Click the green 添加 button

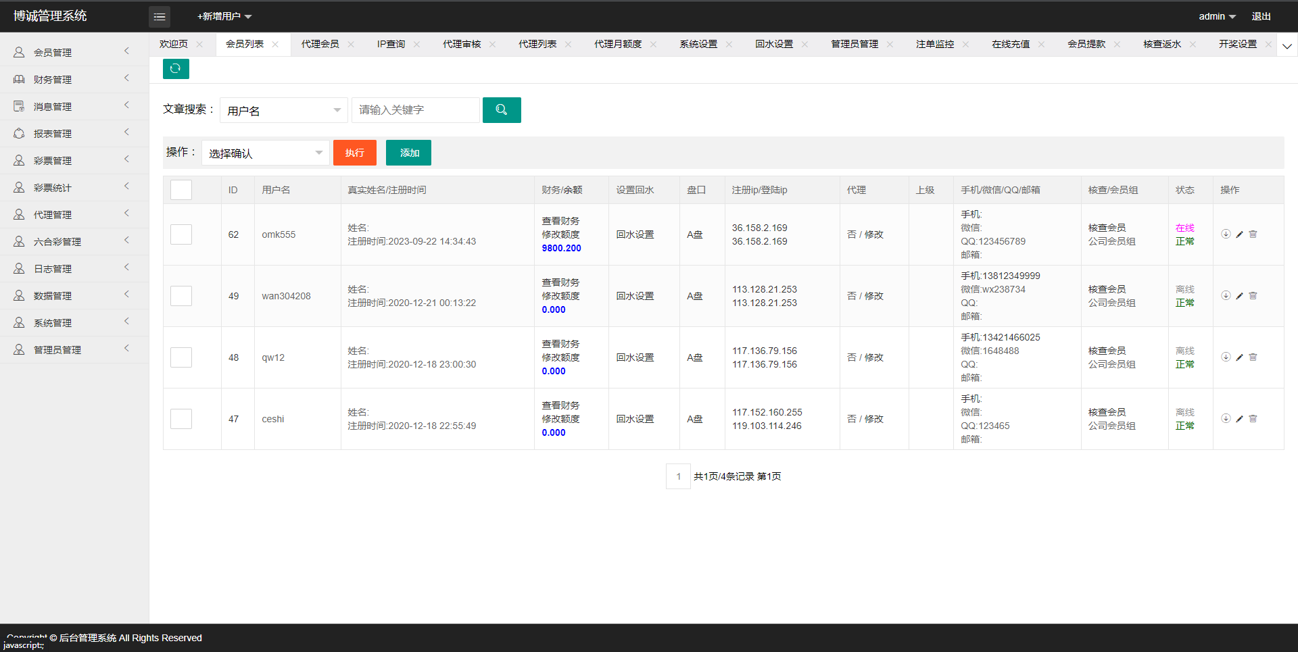(x=408, y=153)
